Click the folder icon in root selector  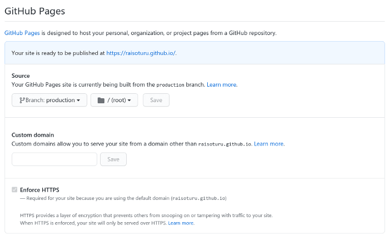click(x=101, y=100)
